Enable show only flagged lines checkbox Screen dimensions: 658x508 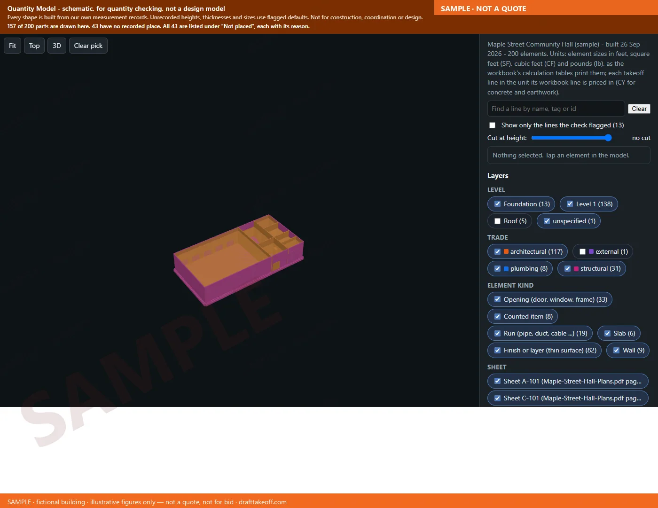[493, 125]
